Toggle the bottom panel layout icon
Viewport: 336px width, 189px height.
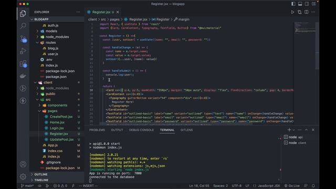coord(300,4)
